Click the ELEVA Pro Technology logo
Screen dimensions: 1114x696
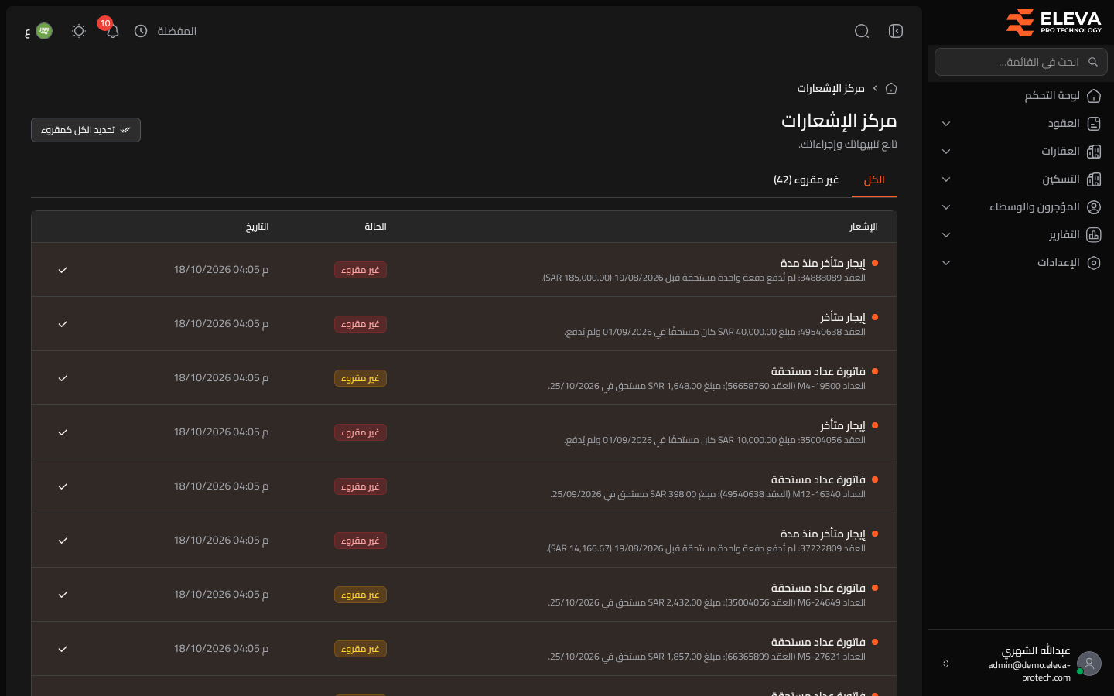(x=1054, y=22)
